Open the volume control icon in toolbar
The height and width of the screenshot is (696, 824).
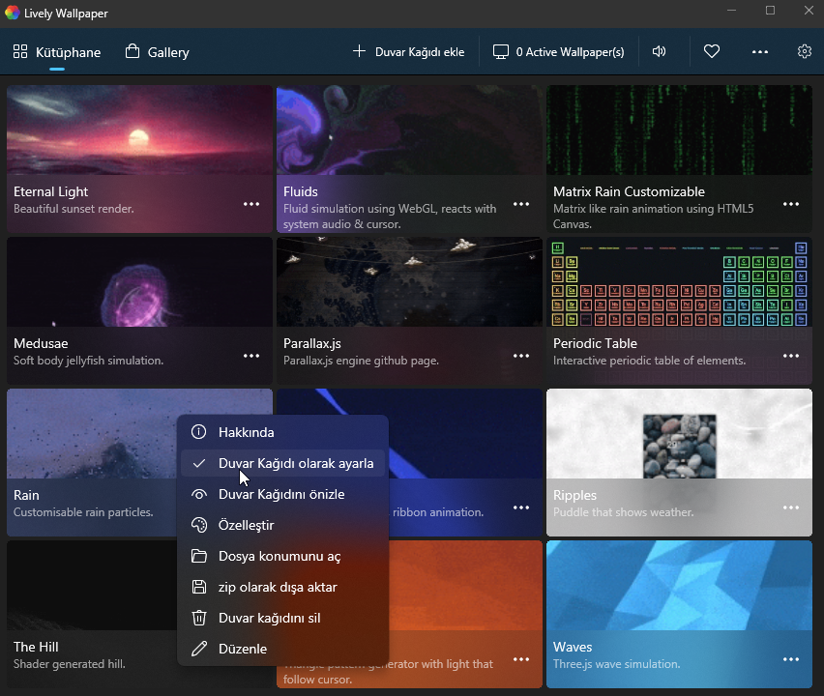tap(660, 51)
